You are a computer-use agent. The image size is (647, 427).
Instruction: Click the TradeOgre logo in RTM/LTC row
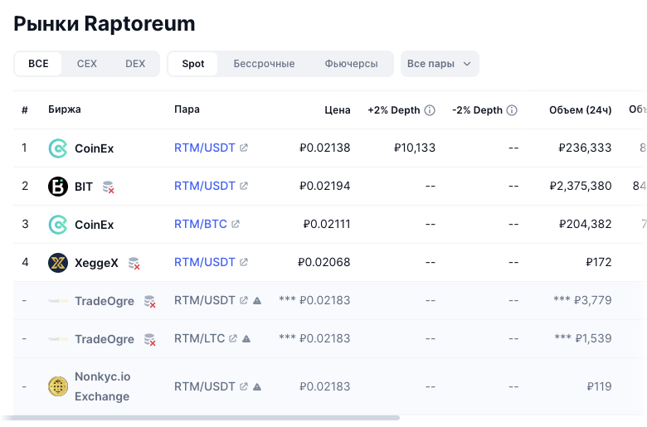click(58, 339)
